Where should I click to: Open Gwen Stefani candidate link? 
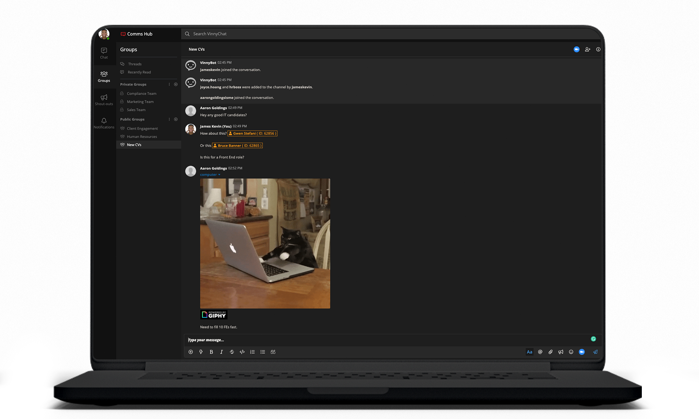click(252, 133)
